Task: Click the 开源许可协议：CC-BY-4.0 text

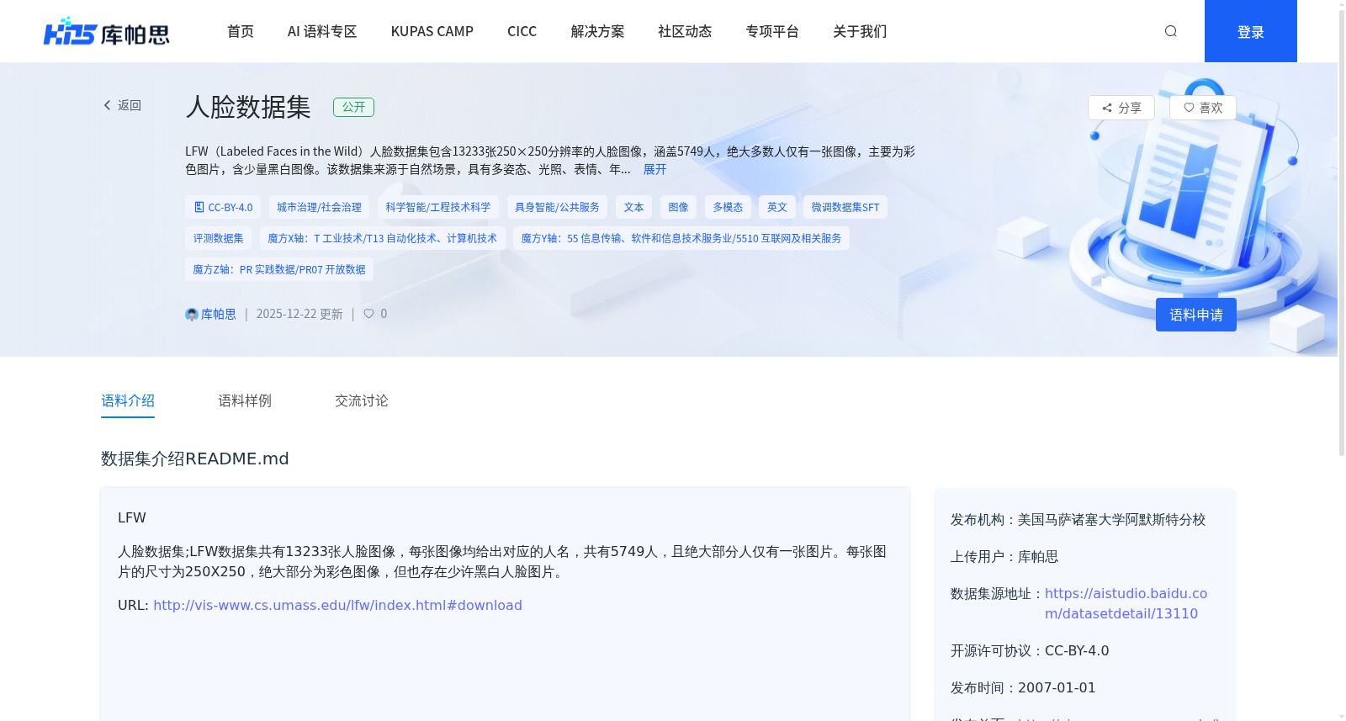Action: point(1030,650)
